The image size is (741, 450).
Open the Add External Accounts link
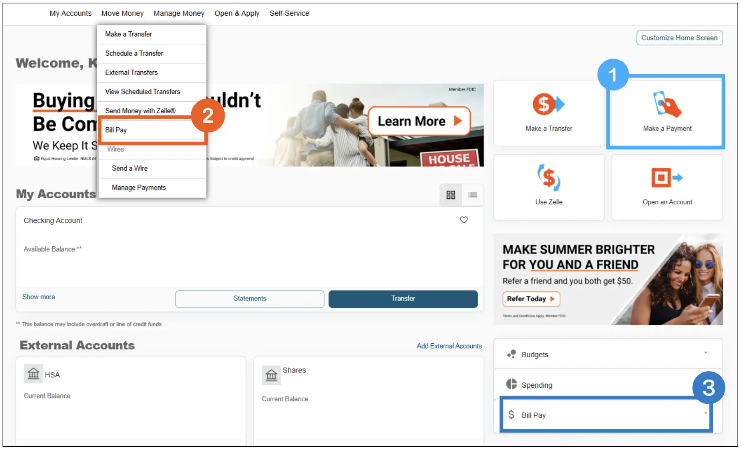(x=449, y=346)
